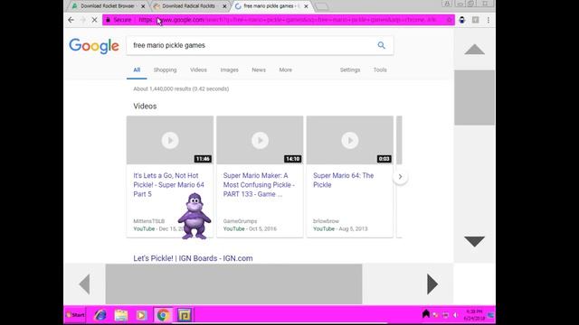Image resolution: width=579 pixels, height=325 pixels.
Task: Click the large scroll down arrow
Action: click(x=474, y=241)
